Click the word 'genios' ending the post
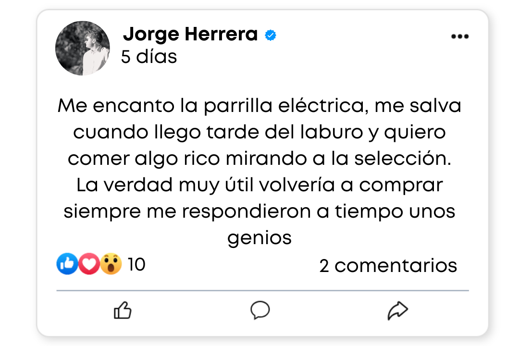The height and width of the screenshot is (346, 519). click(x=259, y=238)
